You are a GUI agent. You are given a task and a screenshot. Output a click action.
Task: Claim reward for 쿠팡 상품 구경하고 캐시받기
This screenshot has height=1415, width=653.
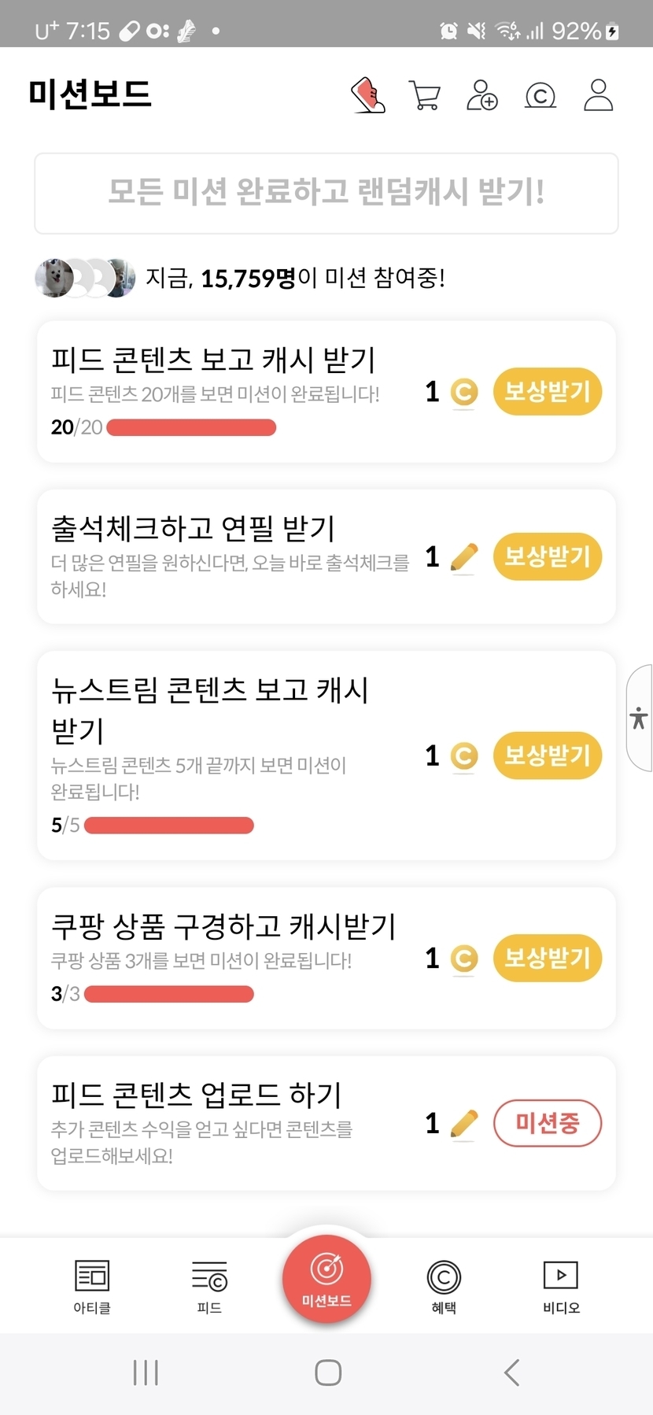click(548, 958)
